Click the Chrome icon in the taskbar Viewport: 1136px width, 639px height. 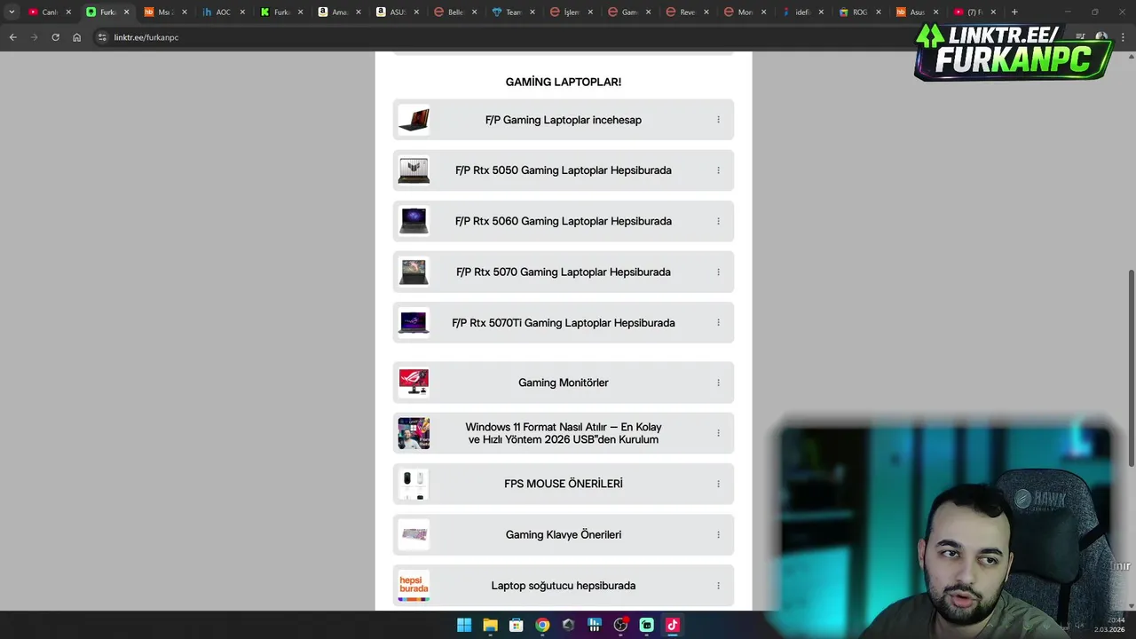[542, 625]
